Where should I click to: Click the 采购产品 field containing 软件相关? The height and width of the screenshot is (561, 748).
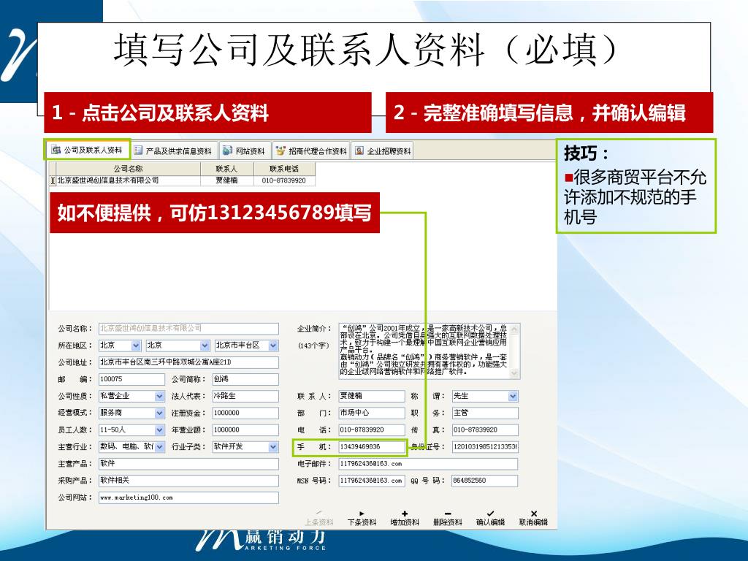pos(188,481)
